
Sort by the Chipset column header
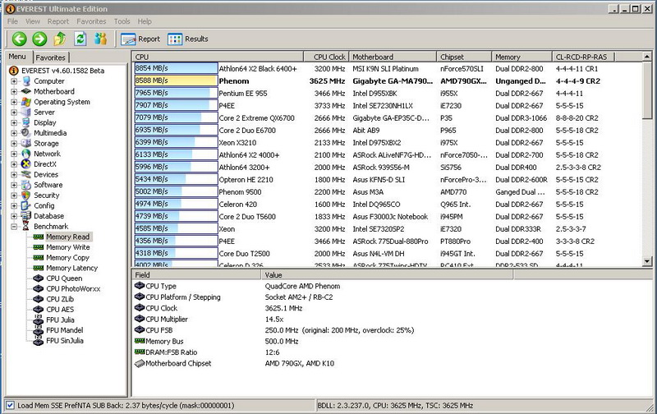click(463, 57)
